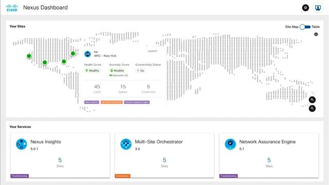Click the Network Assurance Engine card title
Screen dimensions: 329x185
pyautogui.click(x=267, y=142)
